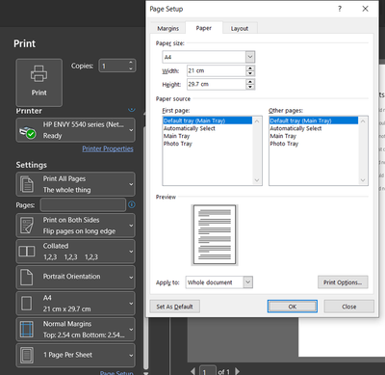This screenshot has width=385, height=375.
Task: Click the duplex flip pages icon
Action: tap(27, 226)
